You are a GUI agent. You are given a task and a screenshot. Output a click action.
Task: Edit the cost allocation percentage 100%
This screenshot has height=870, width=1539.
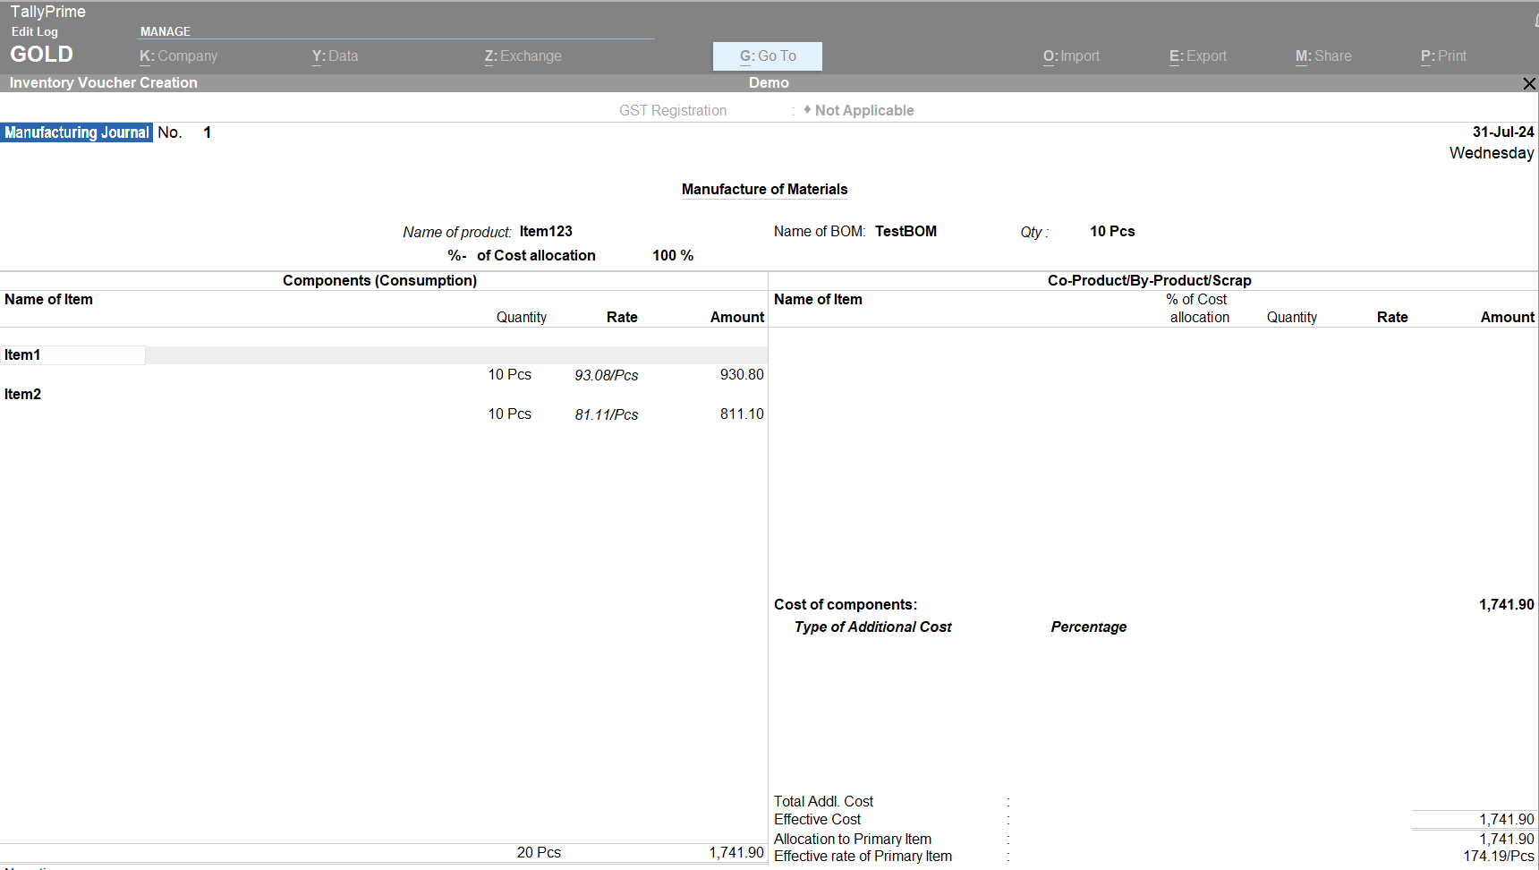(673, 255)
